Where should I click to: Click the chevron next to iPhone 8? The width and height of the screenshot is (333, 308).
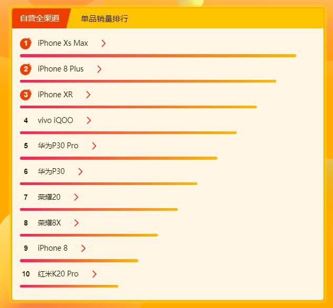[x=83, y=248]
